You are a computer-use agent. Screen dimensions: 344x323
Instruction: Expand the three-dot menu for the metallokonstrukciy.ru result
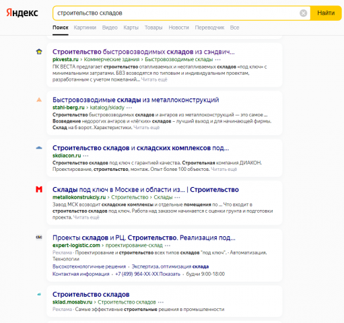[177, 197]
